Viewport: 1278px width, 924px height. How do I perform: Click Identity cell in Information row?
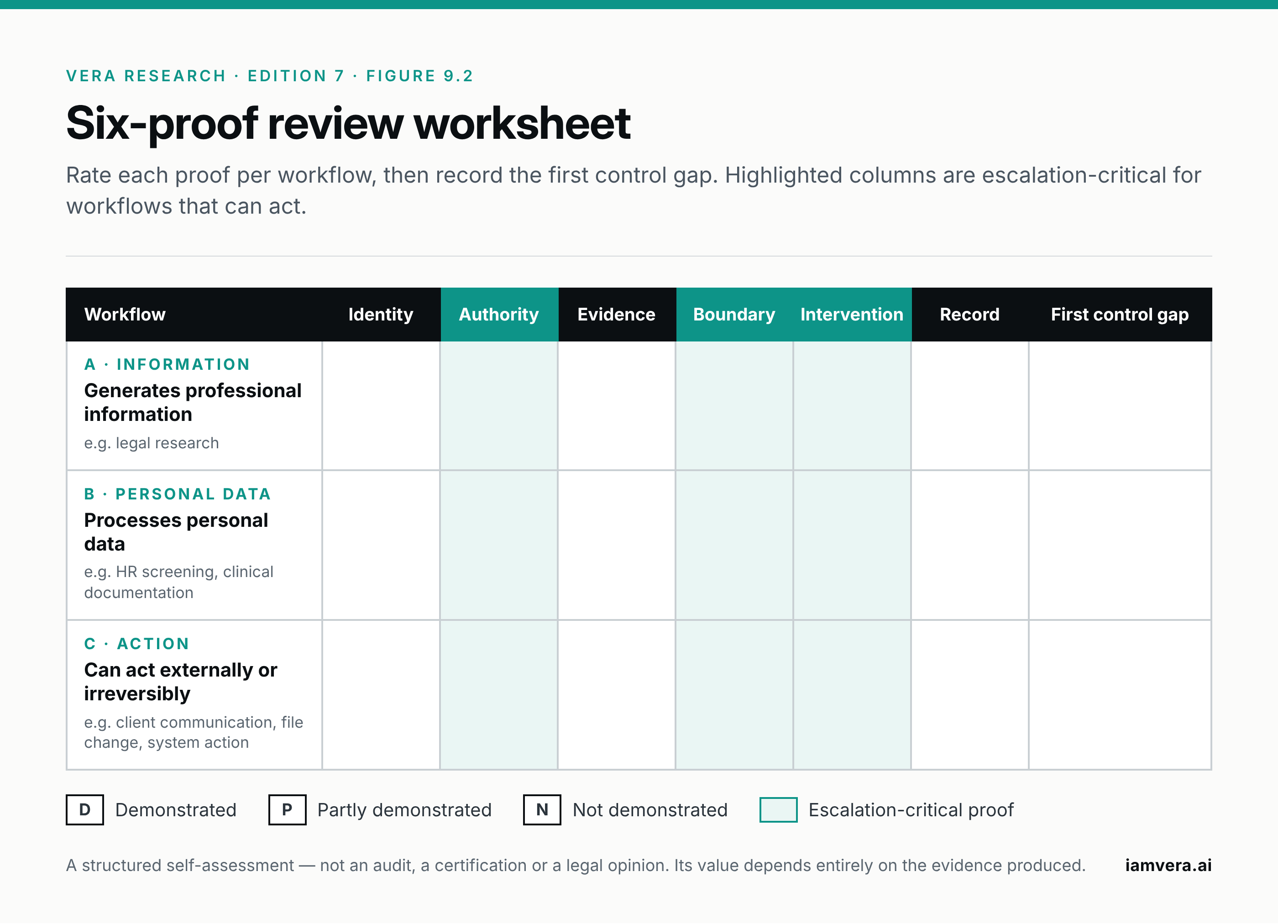381,405
